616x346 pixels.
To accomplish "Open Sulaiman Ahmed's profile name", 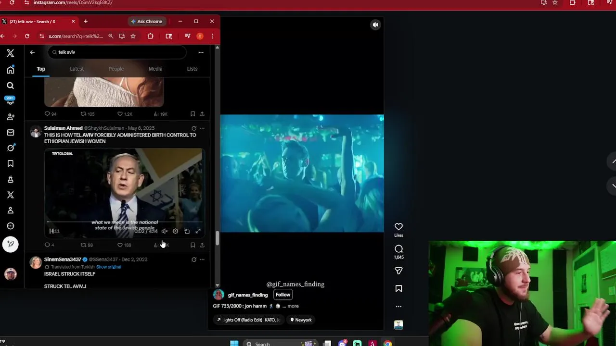I will [x=64, y=128].
